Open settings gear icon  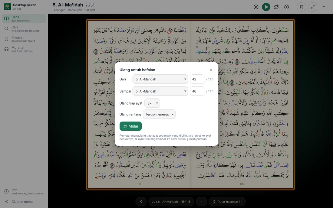(286, 7)
